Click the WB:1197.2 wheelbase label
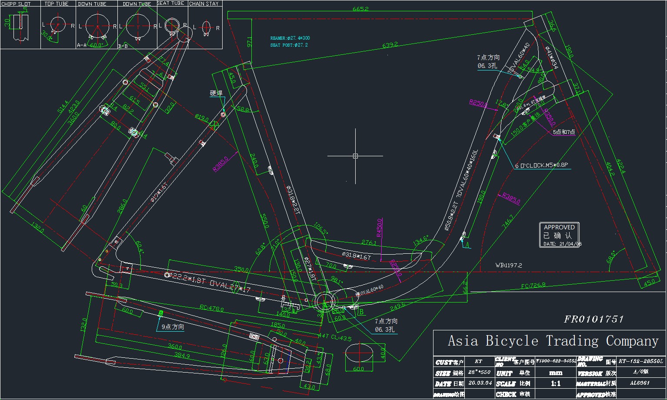The height and width of the screenshot is (400, 667). [x=508, y=265]
